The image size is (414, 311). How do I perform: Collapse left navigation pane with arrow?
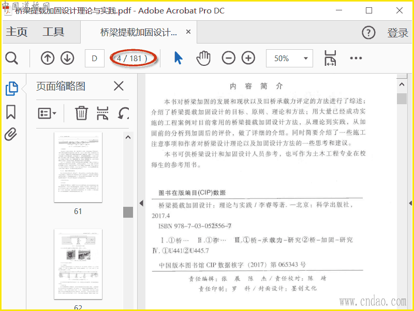141,203
